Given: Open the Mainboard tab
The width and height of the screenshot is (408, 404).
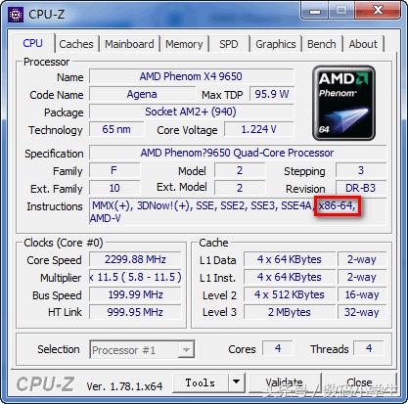Looking at the screenshot, I should [129, 44].
